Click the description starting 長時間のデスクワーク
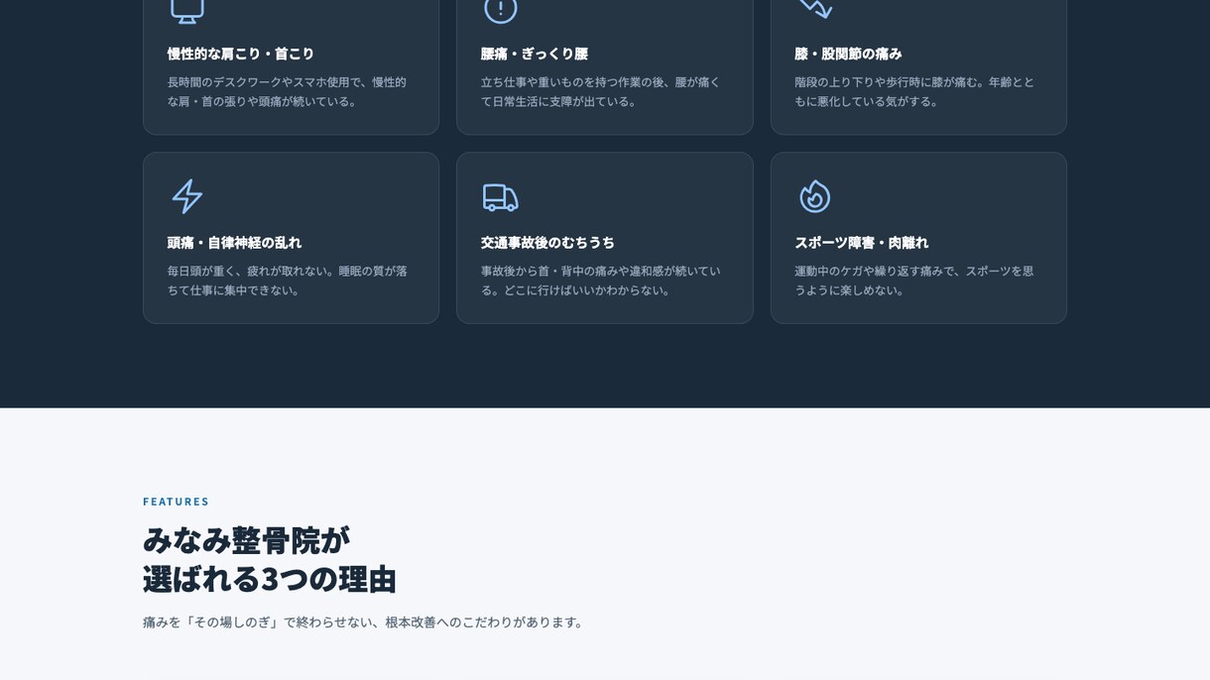 (288, 91)
